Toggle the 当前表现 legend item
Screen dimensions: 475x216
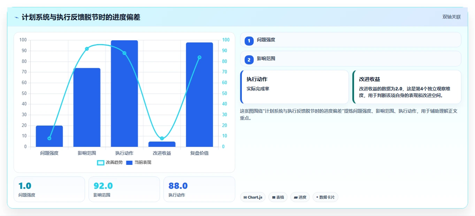pos(139,162)
